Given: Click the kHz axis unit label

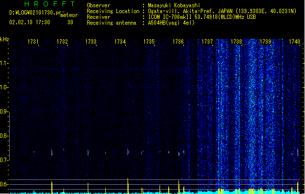Looking at the screenshot, I should click(4, 39).
